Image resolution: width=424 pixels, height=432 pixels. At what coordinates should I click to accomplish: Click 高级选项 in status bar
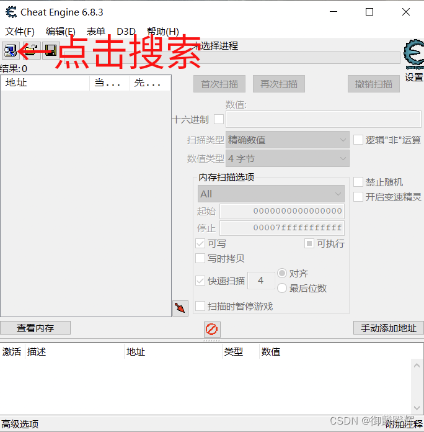(x=20, y=424)
